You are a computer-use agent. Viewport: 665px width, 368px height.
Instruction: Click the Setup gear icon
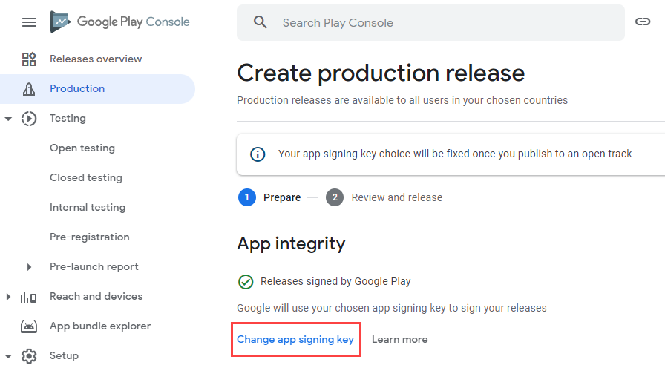29,355
